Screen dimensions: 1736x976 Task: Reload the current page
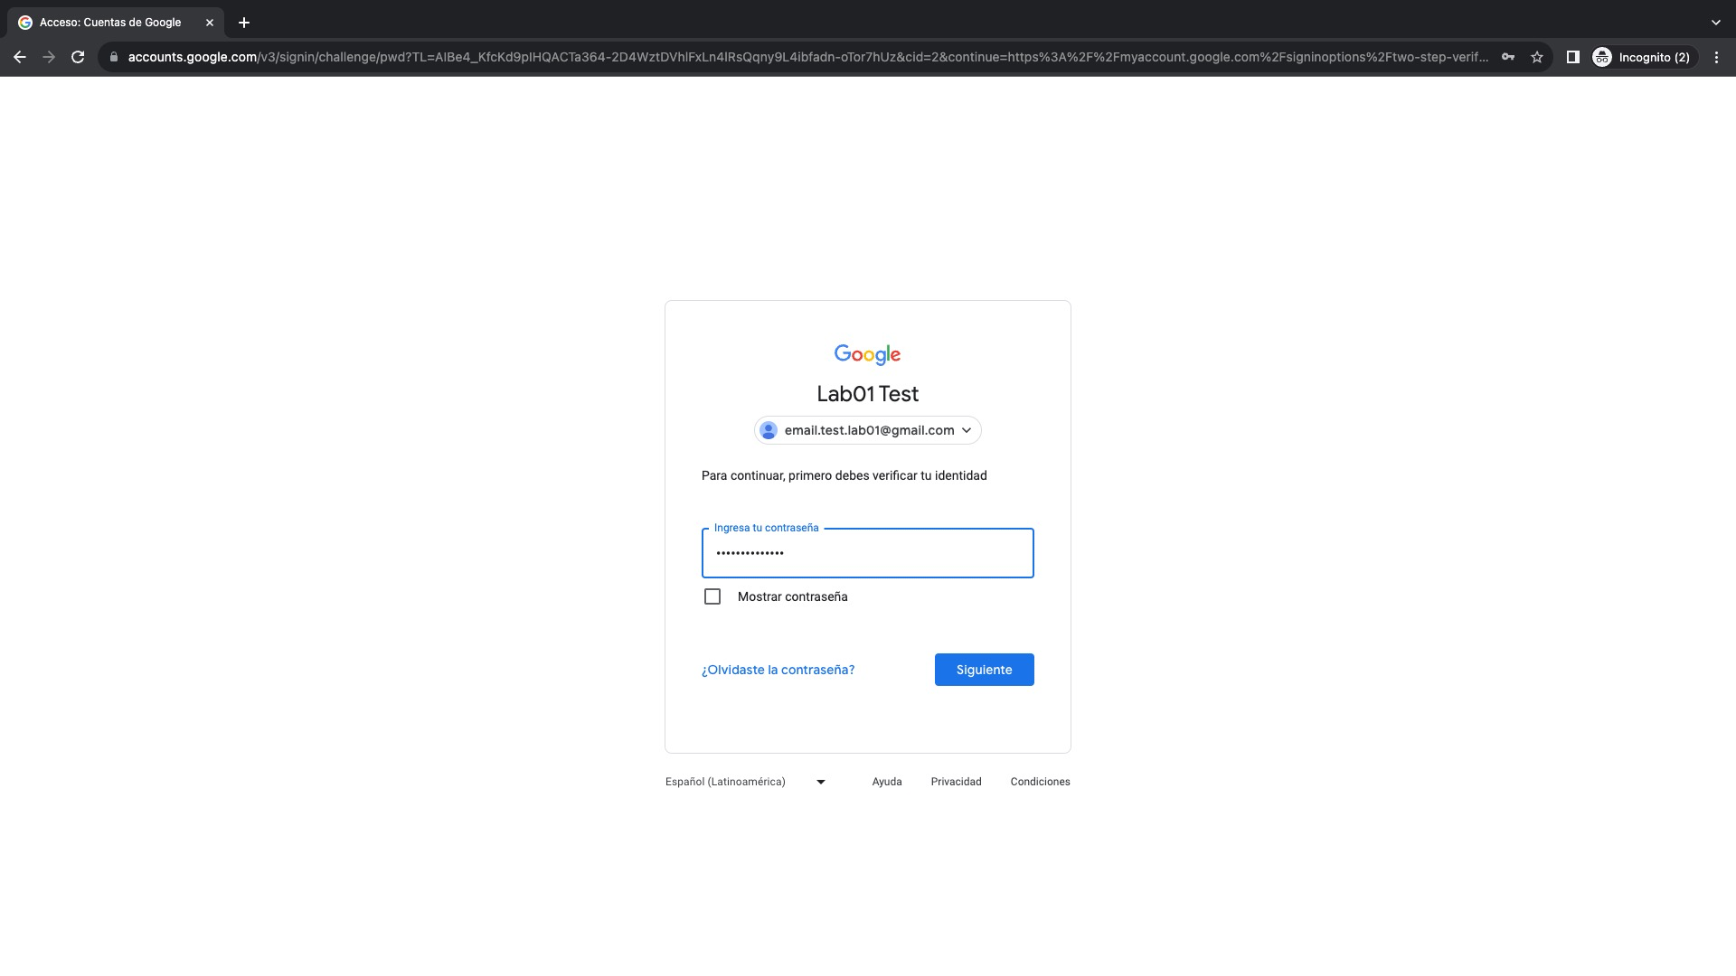coord(78,57)
